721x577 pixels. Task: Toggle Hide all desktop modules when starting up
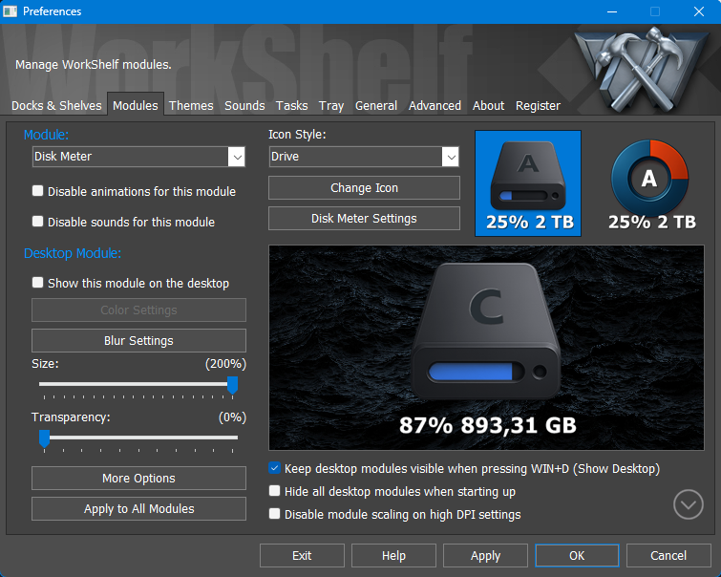[x=275, y=492]
